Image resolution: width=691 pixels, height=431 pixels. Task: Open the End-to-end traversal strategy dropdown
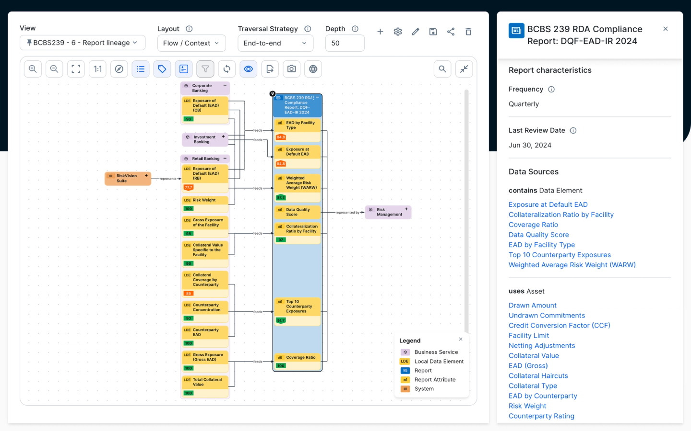pyautogui.click(x=275, y=43)
